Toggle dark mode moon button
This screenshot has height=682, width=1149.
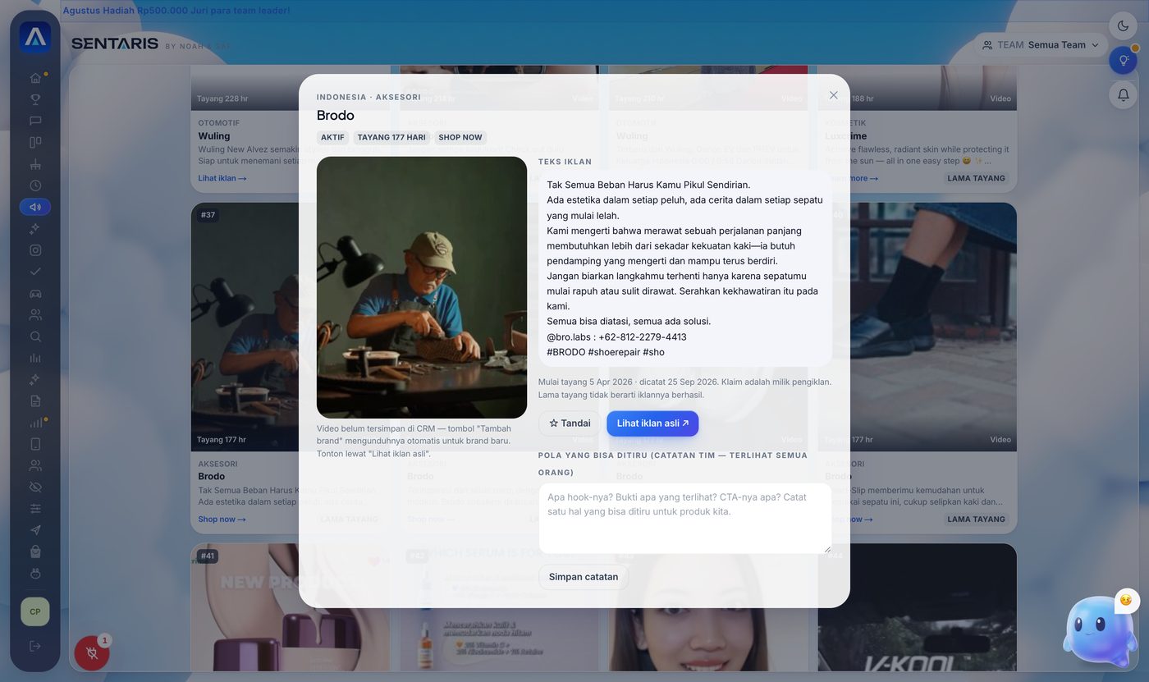click(x=1123, y=25)
